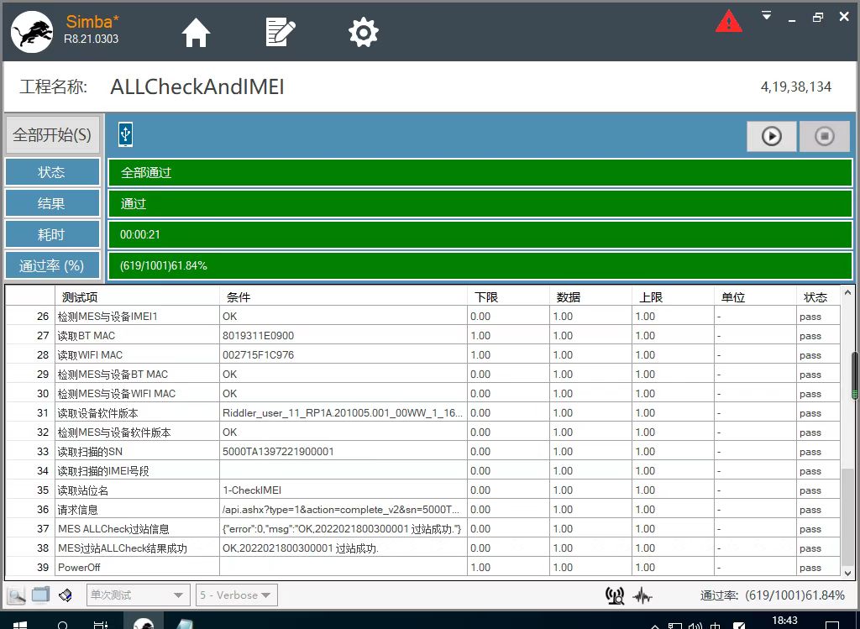Click the red warning triangle icon
Viewport: 860px width, 629px height.
tap(728, 22)
